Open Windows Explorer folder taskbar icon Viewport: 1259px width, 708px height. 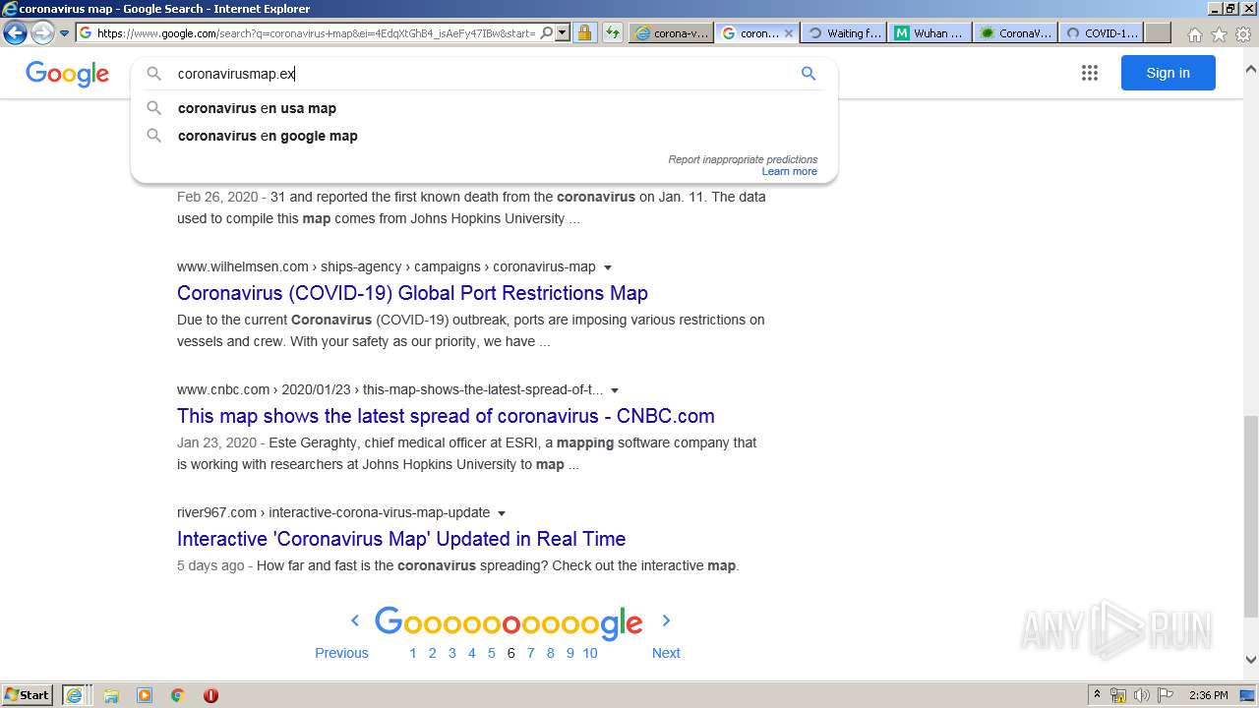click(x=111, y=695)
